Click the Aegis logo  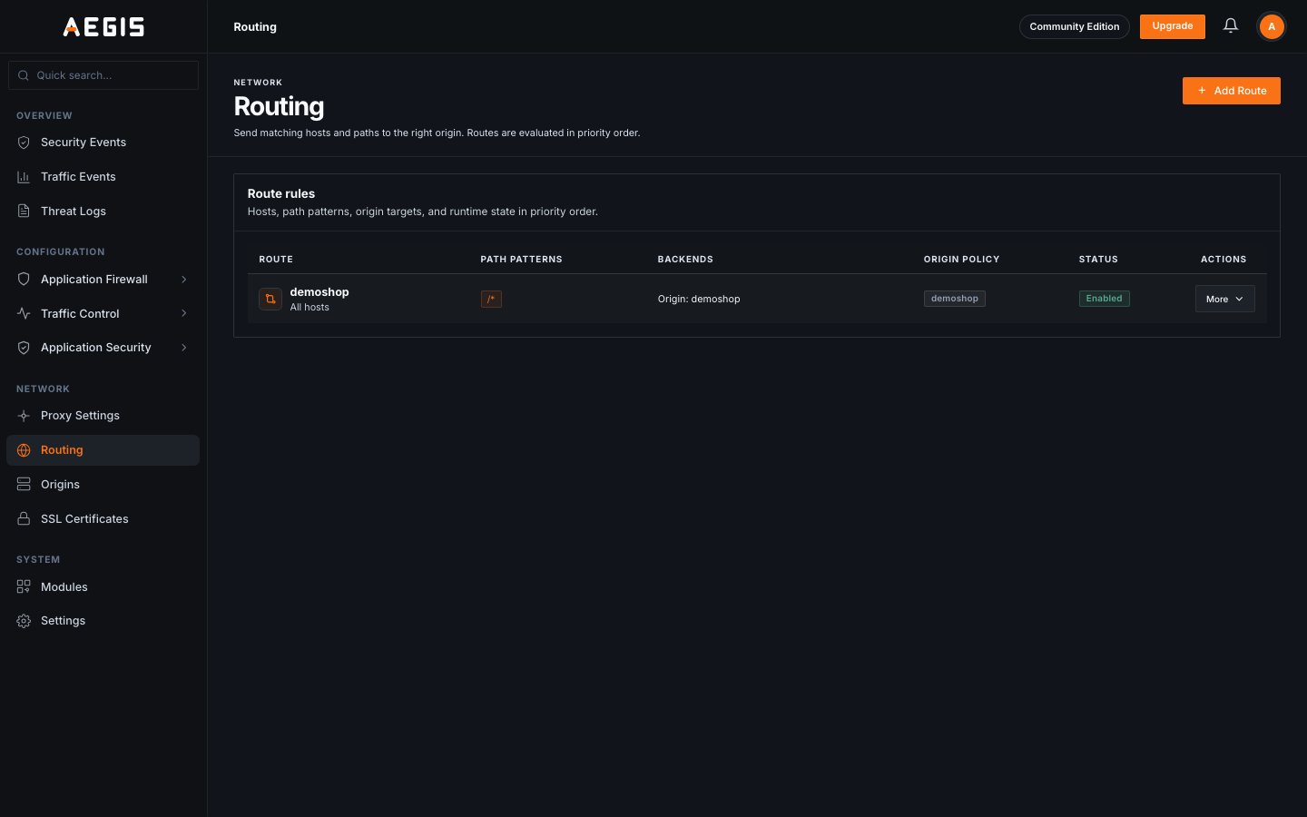tap(103, 27)
